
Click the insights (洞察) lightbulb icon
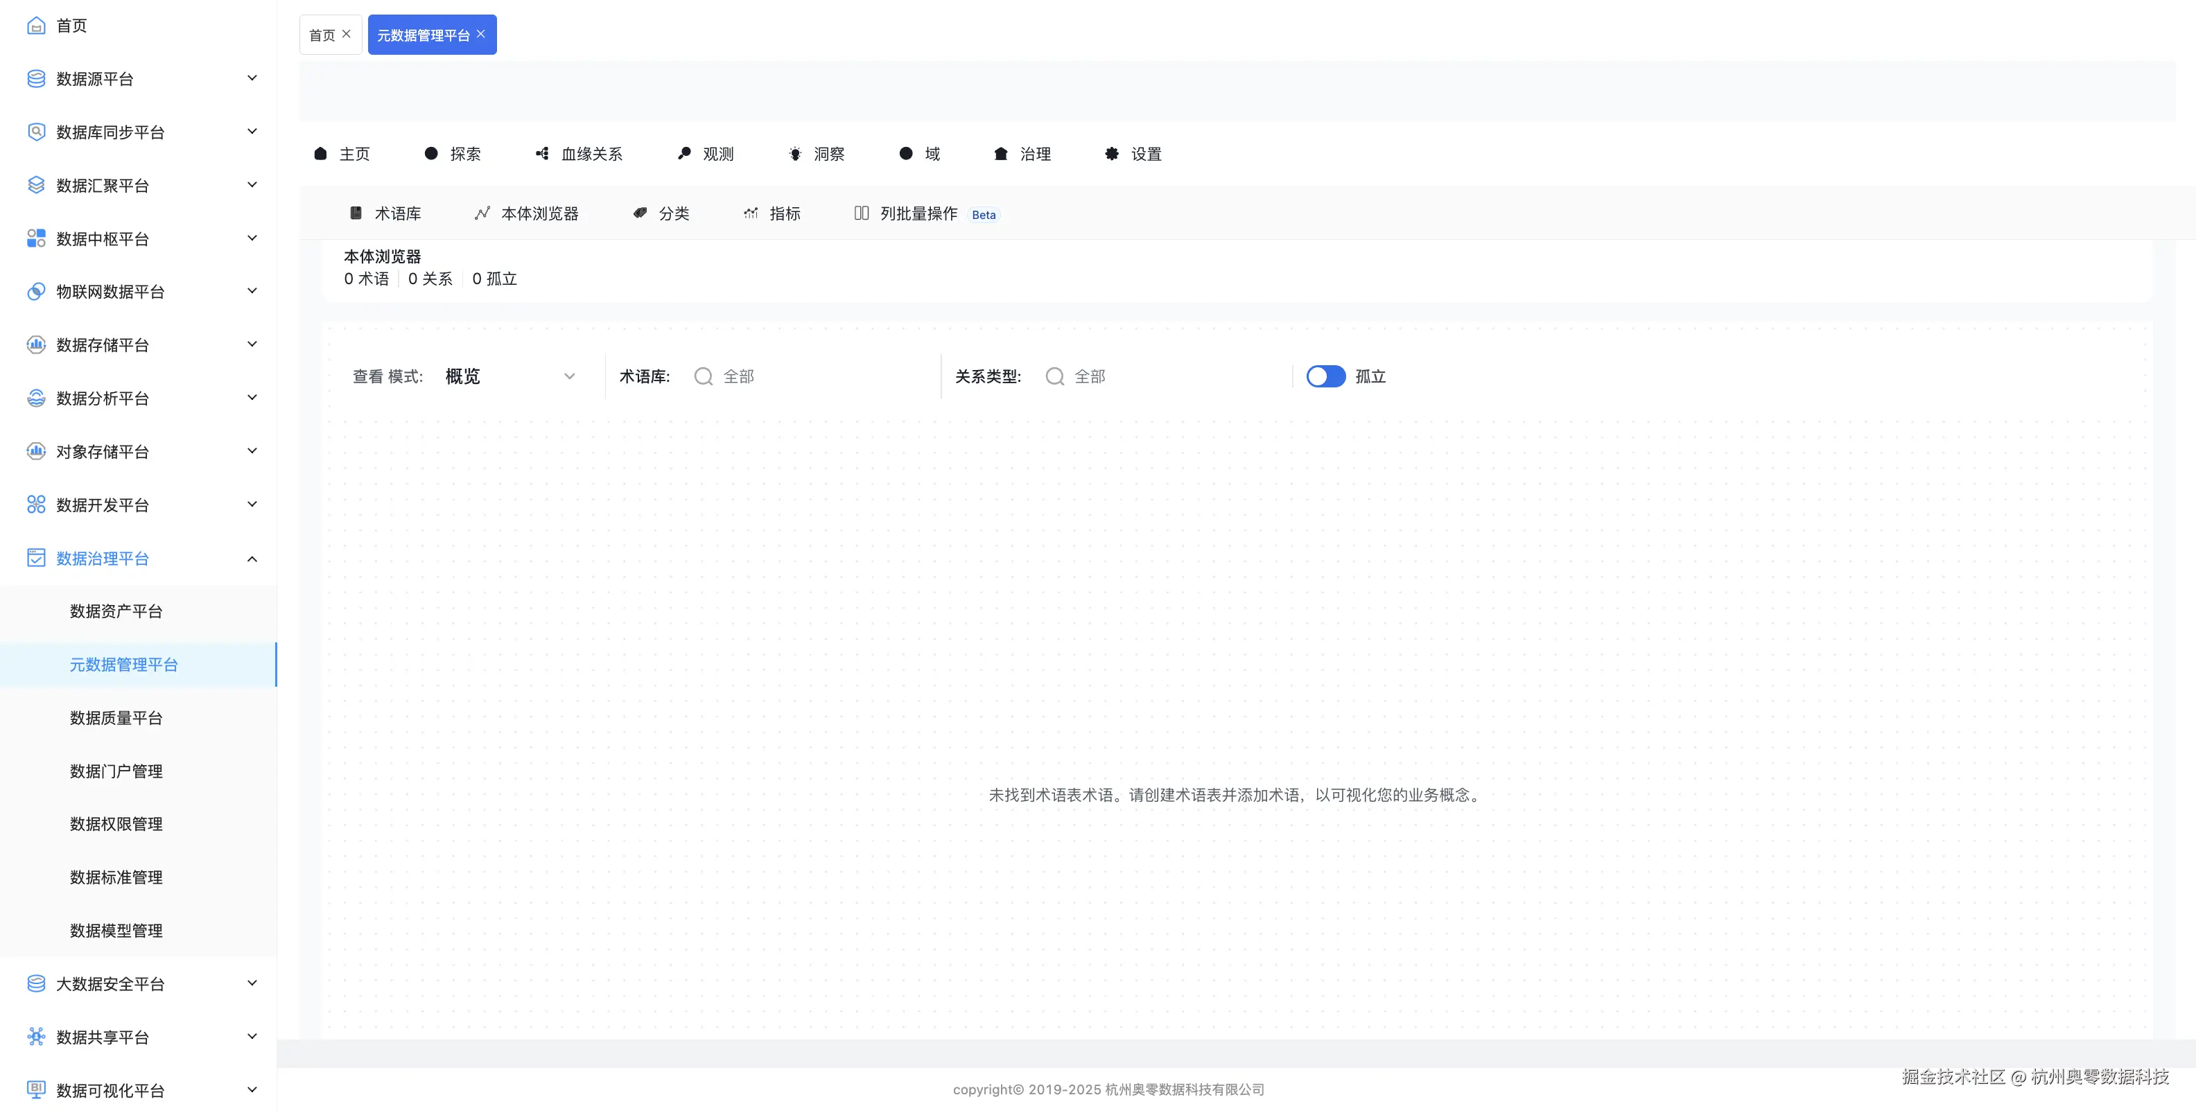(x=794, y=153)
